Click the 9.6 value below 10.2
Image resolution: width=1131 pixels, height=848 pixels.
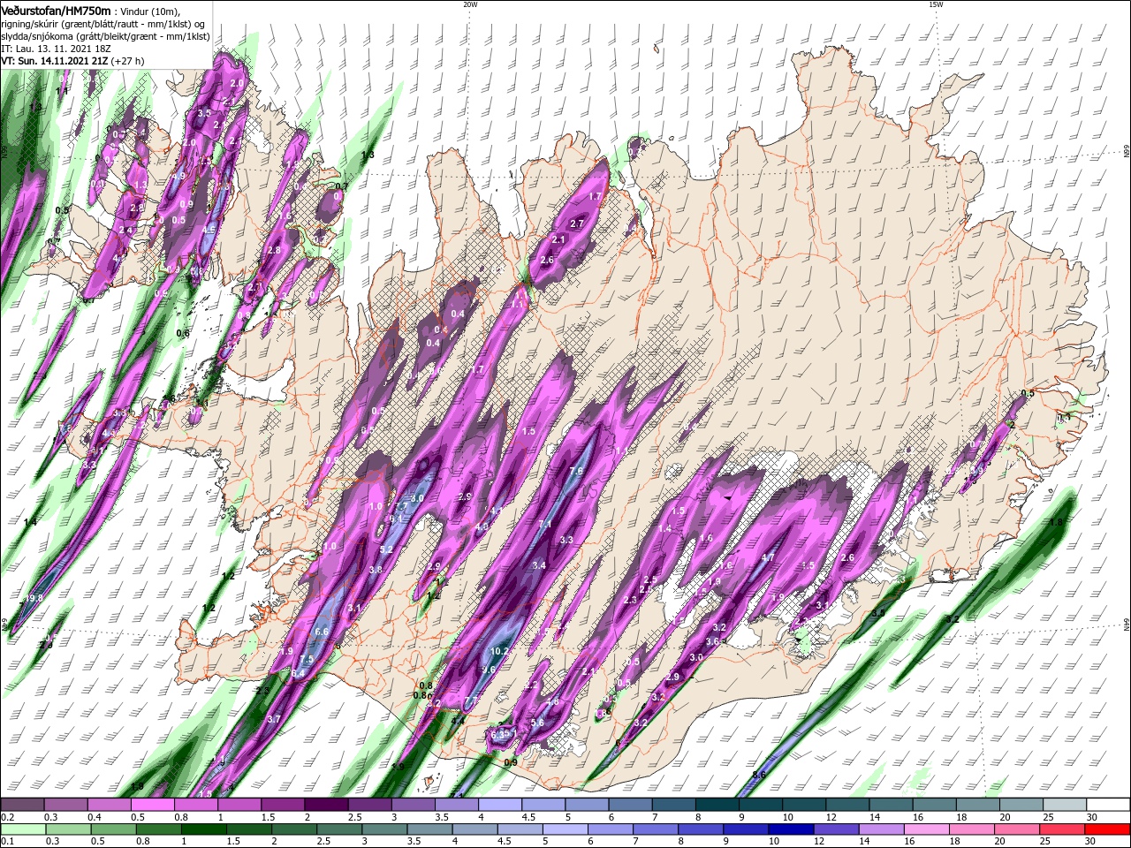pos(489,670)
